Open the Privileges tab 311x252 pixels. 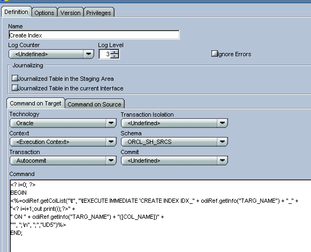(x=98, y=13)
